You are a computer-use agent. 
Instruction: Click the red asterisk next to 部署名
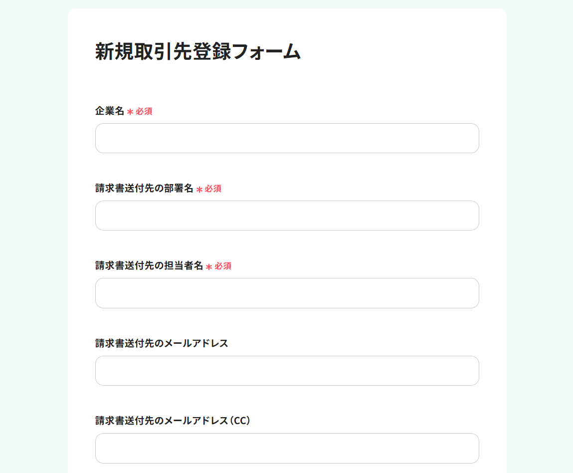tap(199, 189)
